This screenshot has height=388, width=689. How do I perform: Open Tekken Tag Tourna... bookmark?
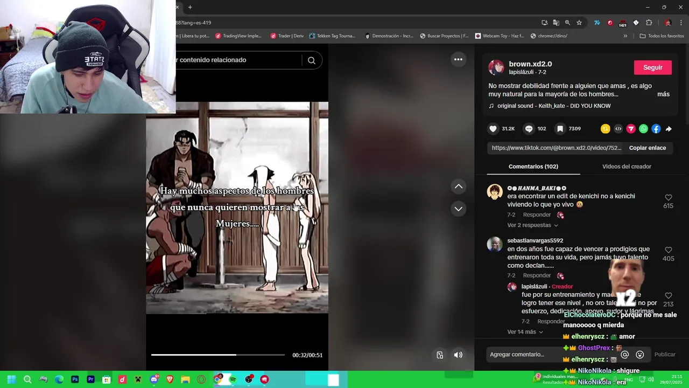pyautogui.click(x=333, y=36)
